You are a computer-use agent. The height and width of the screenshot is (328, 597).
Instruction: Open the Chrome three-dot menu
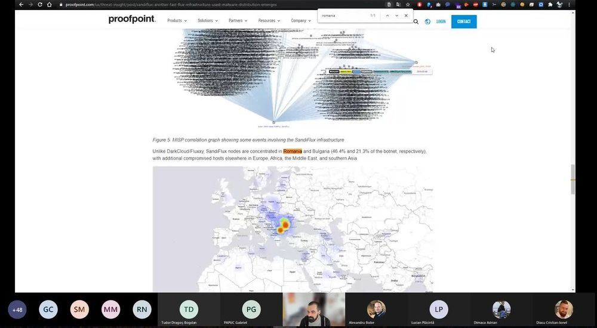click(x=569, y=5)
